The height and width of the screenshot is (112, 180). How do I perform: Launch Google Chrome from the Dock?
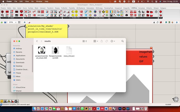pyautogui.click(x=90, y=109)
